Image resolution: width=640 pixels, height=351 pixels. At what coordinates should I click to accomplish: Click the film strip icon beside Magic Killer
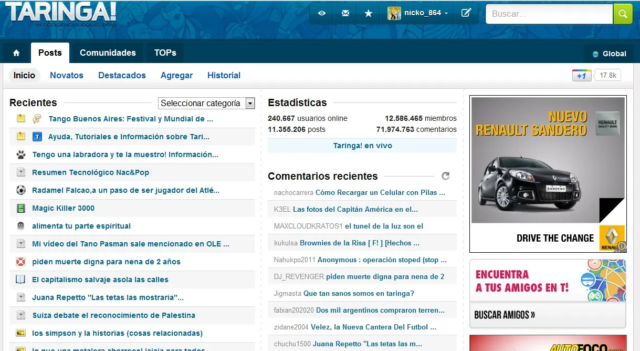(x=21, y=208)
